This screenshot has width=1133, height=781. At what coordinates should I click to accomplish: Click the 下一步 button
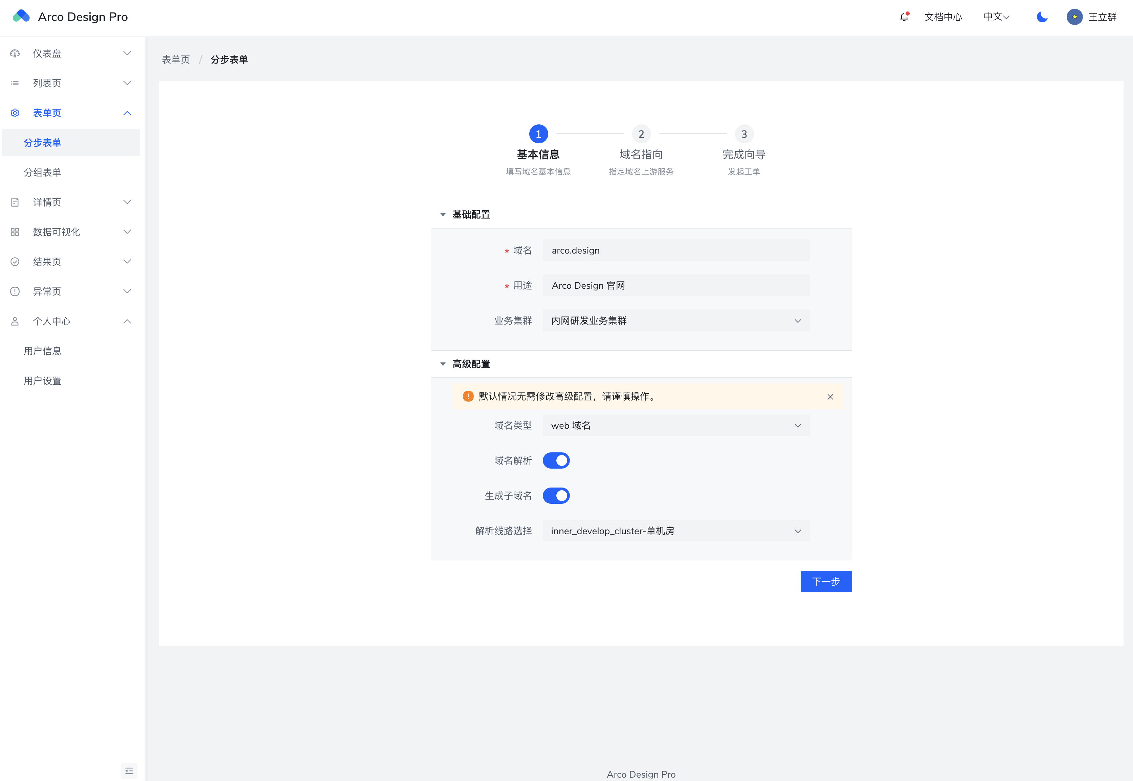pyautogui.click(x=825, y=581)
